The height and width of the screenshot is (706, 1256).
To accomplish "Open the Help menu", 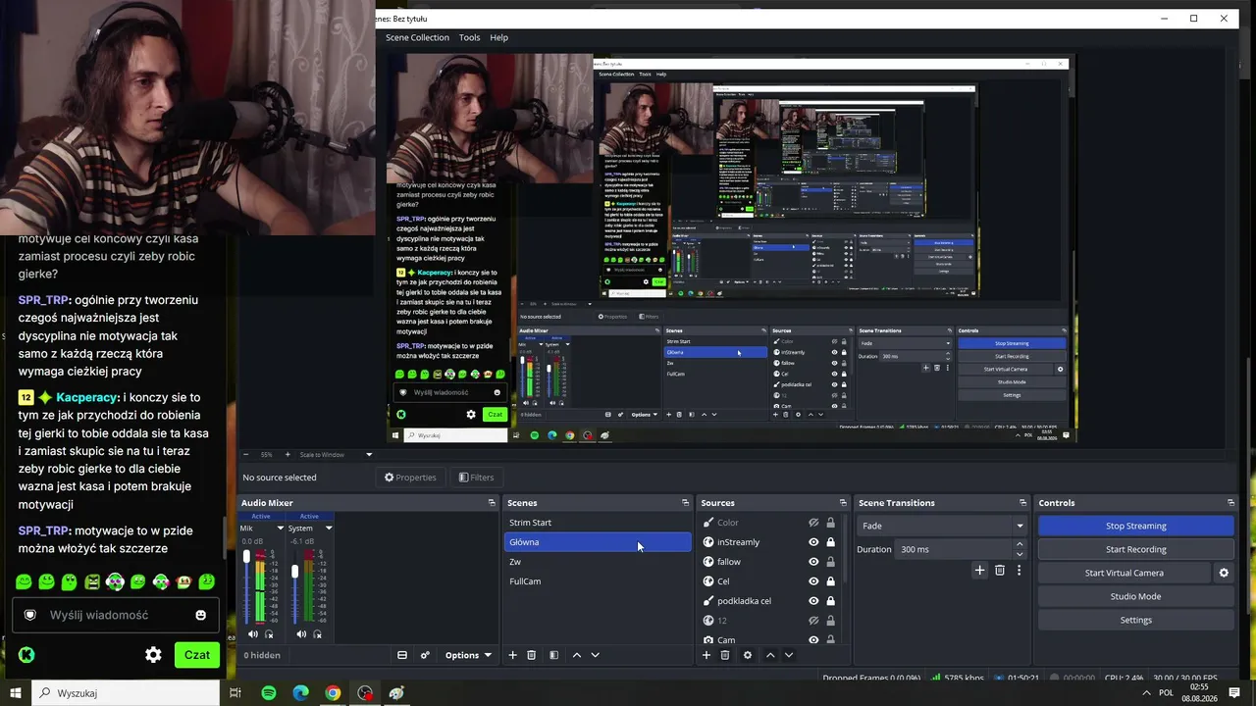I will point(498,37).
